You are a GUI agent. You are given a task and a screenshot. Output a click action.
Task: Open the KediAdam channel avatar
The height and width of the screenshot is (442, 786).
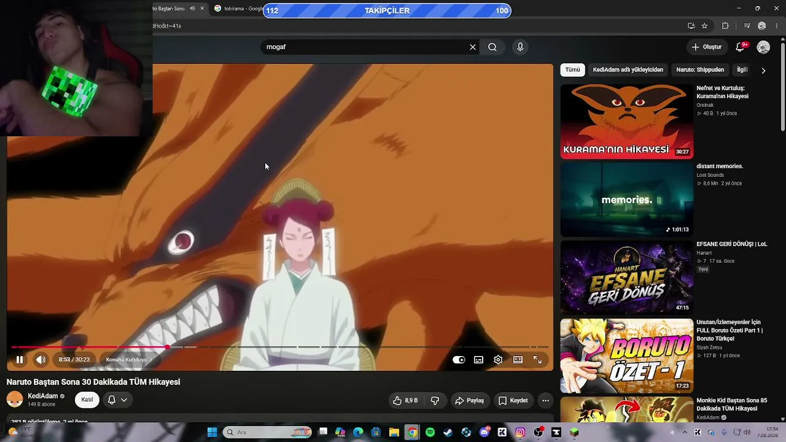tap(15, 400)
